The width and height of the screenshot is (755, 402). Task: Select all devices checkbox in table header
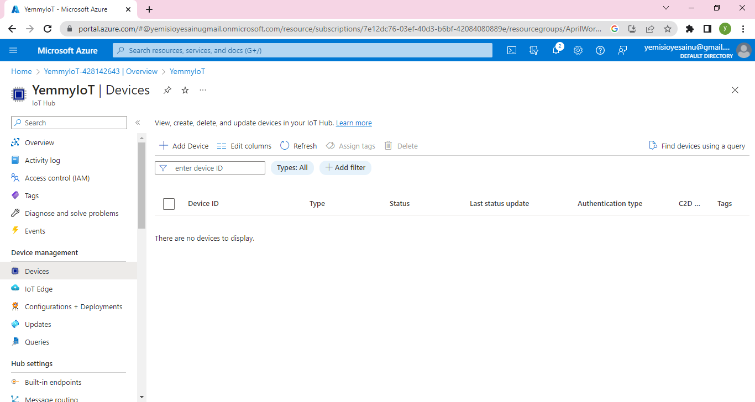click(169, 204)
